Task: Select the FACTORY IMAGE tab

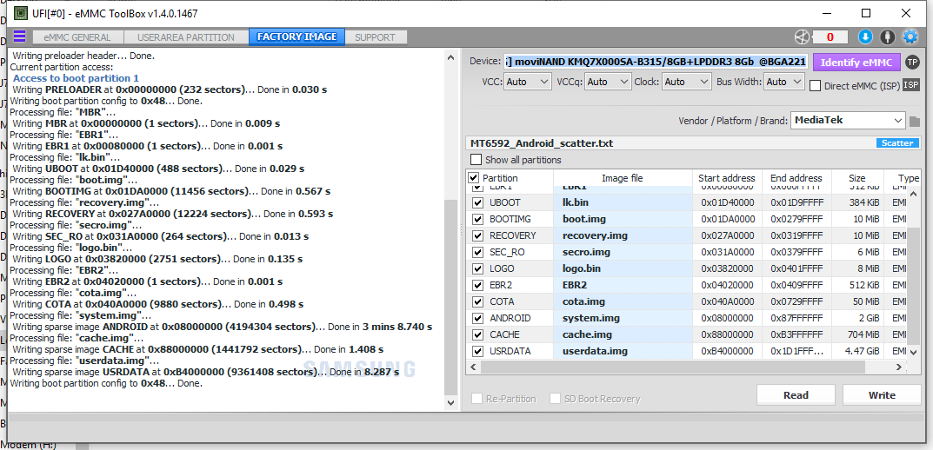Action: [x=297, y=36]
